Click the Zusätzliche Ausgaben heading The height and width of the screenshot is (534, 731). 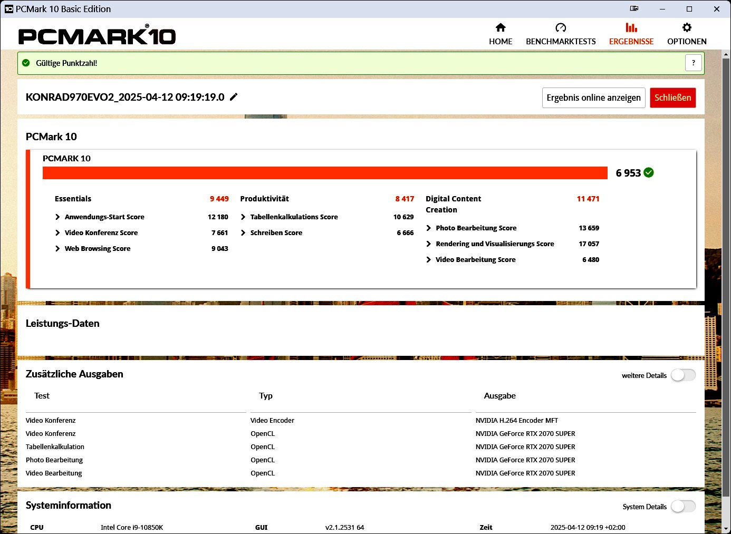tap(74, 374)
